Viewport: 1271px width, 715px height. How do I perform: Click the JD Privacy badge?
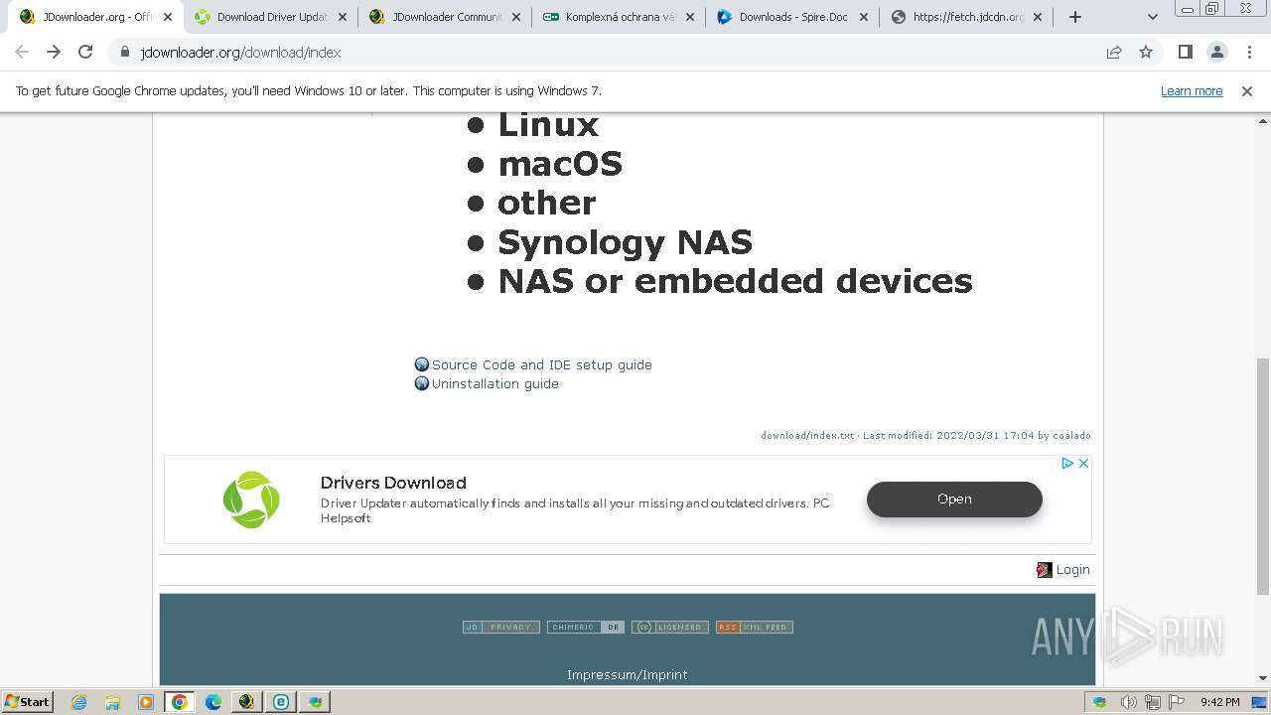(501, 627)
